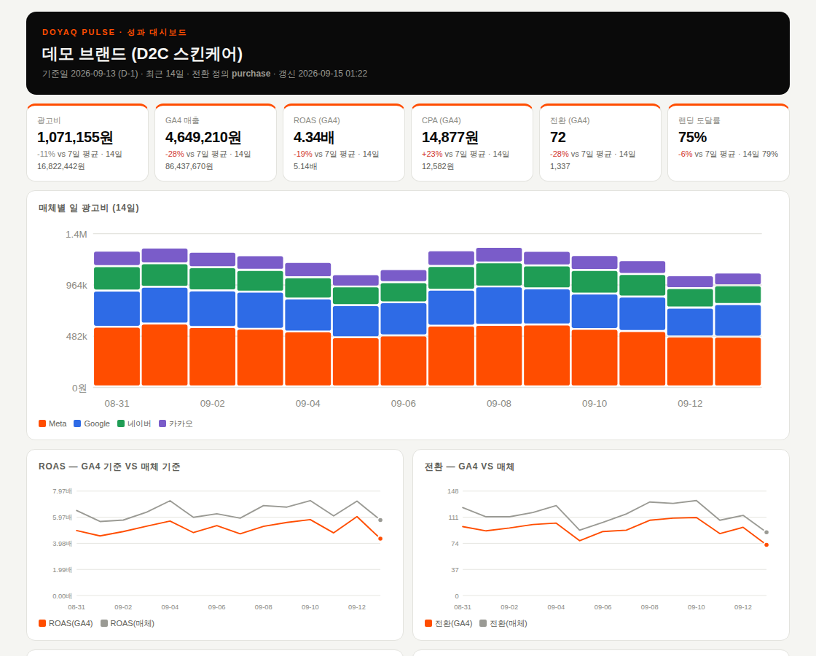Click the 매체별 일 광고비 (14일) chart title
The height and width of the screenshot is (656, 816).
(88, 208)
